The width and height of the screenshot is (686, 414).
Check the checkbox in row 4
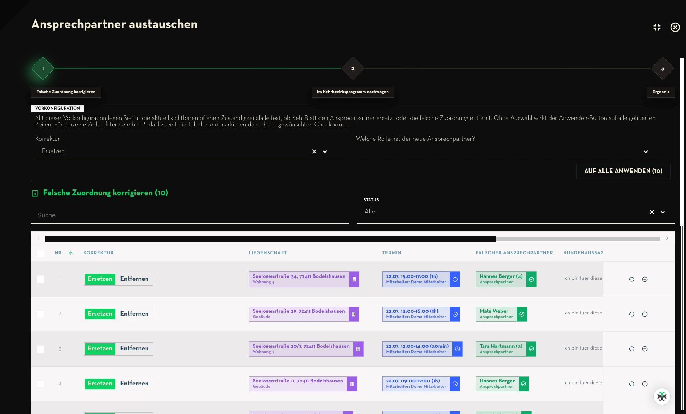41,384
